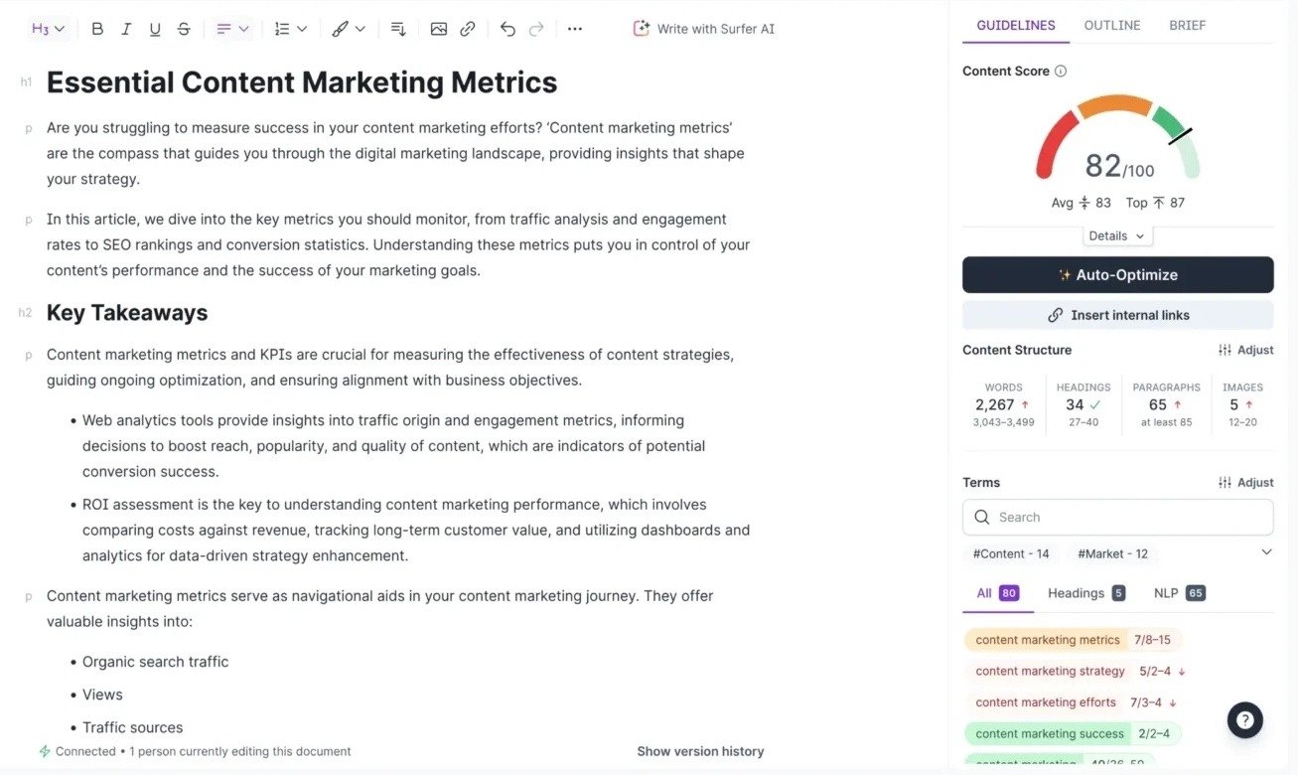Launch Write with Surfer AI
The width and height of the screenshot is (1298, 775).
point(703,28)
